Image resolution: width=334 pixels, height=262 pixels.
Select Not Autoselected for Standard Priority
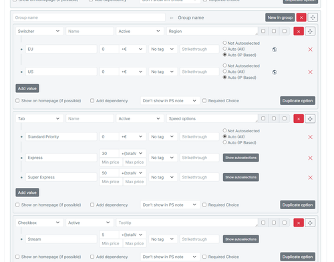[224, 130]
